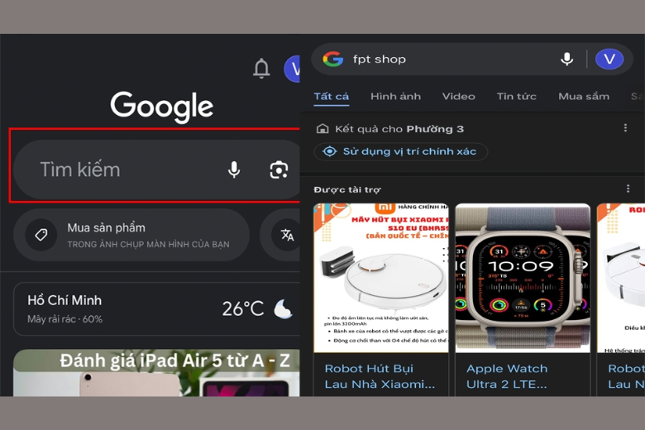This screenshot has width=645, height=430.
Task: Tap microphone icon in fpt shop bar
Action: [566, 60]
